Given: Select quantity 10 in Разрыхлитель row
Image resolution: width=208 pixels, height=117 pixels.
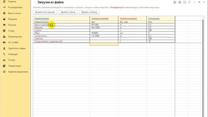Looking at the screenshot, I should tap(161, 41).
